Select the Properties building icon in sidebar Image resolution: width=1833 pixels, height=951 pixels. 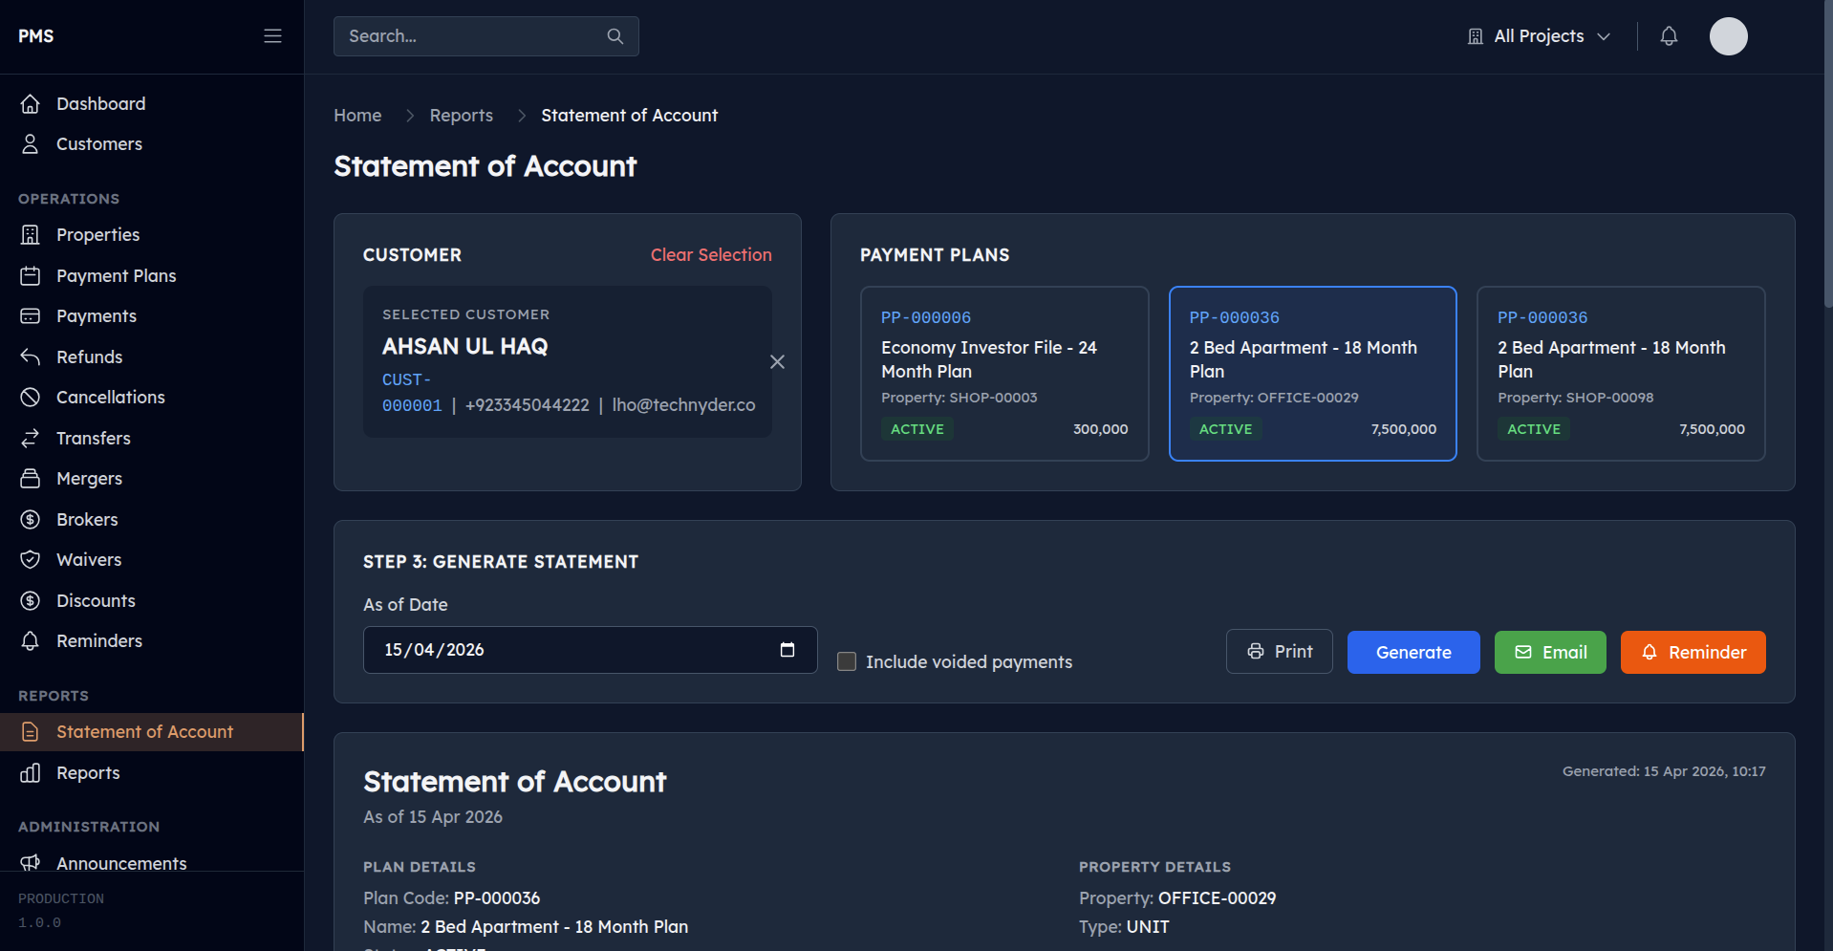[31, 234]
